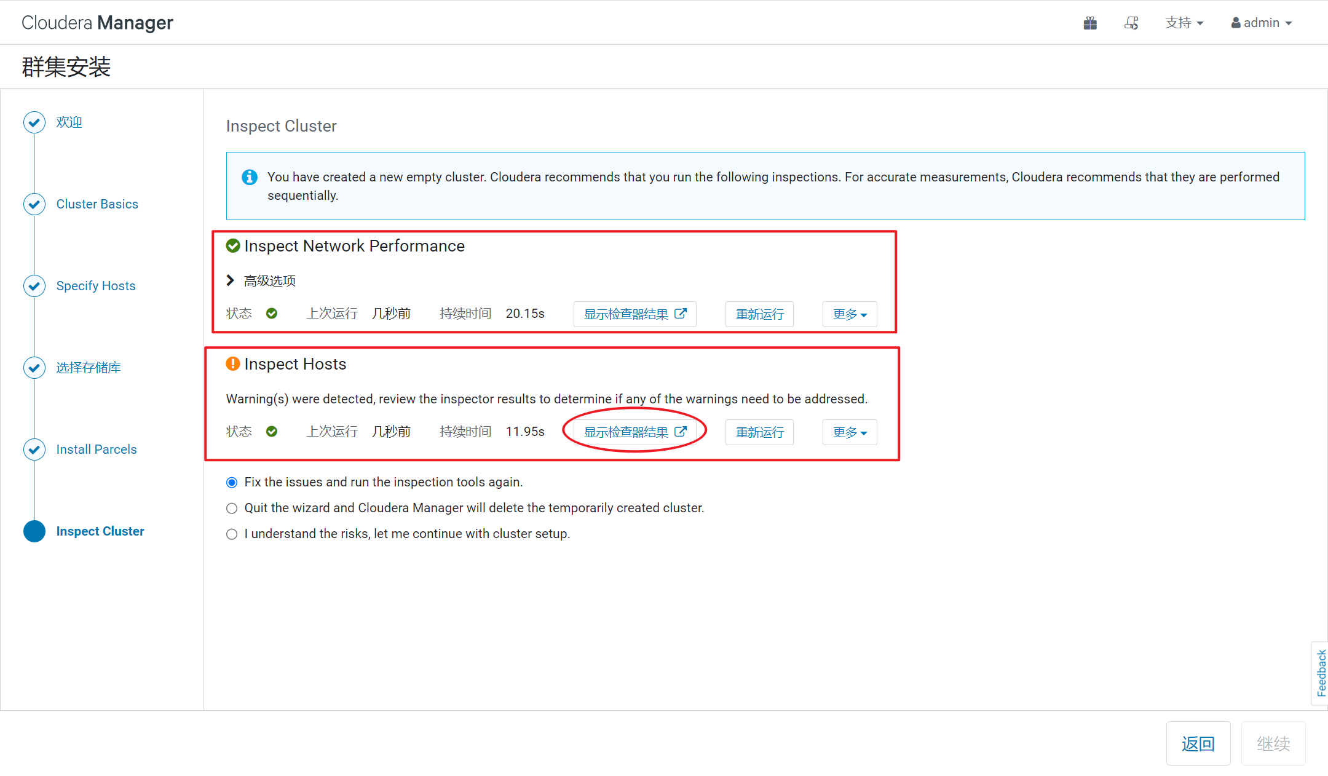Open running commands icon in top bar
Viewport: 1328px width, 776px height.
[1131, 23]
